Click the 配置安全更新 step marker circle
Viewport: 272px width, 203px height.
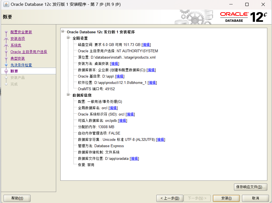click(x=6, y=32)
